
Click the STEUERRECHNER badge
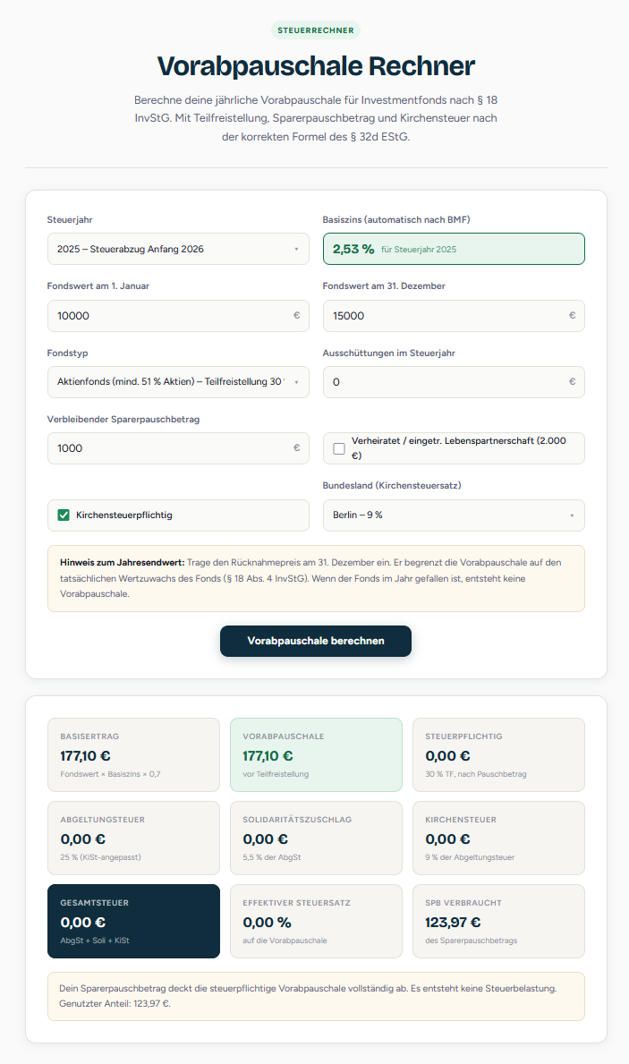316,30
